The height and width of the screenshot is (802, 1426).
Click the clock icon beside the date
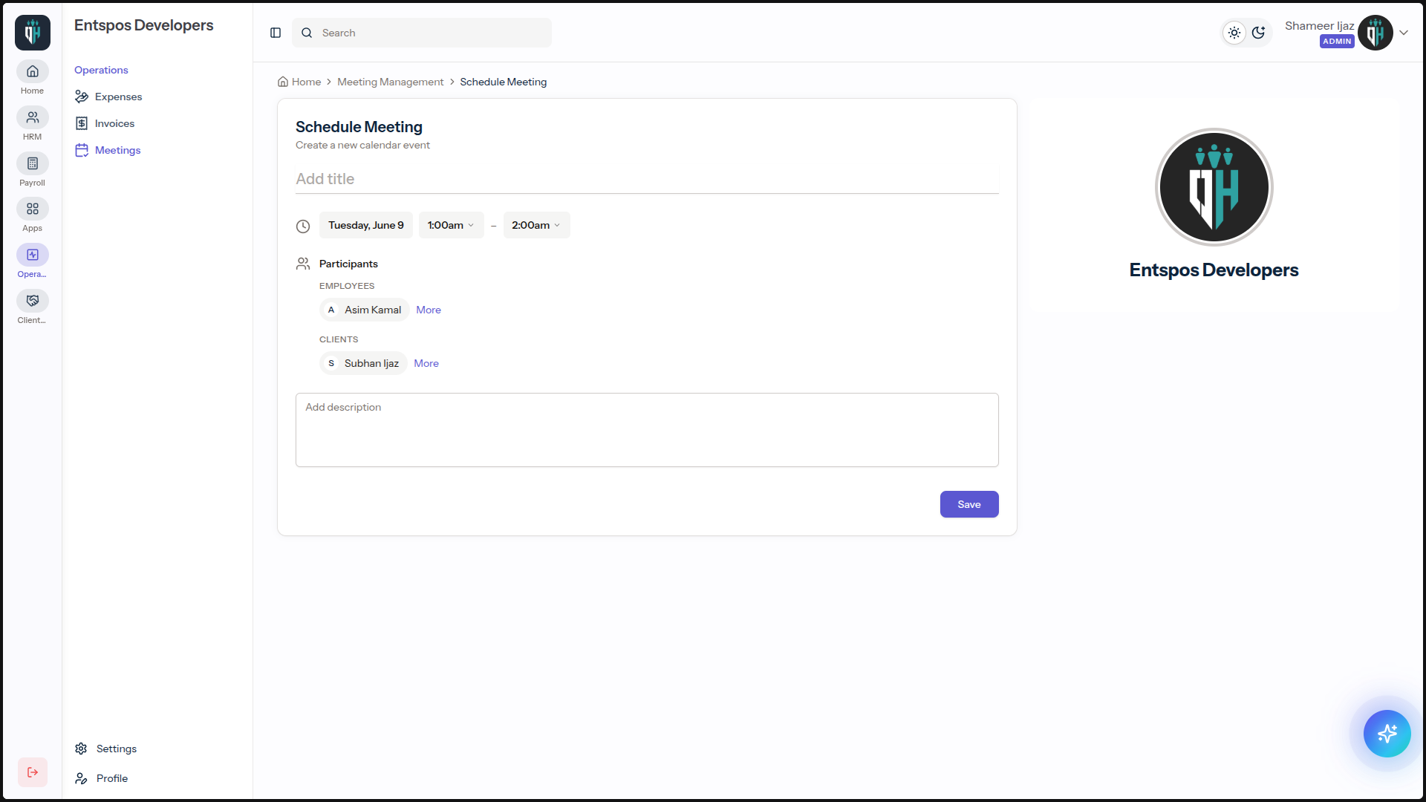point(303,226)
